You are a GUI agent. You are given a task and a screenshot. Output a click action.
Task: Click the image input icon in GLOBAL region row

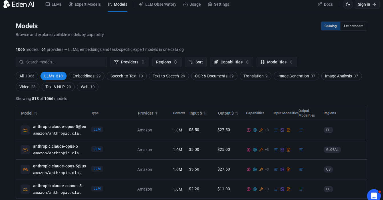click(282, 150)
